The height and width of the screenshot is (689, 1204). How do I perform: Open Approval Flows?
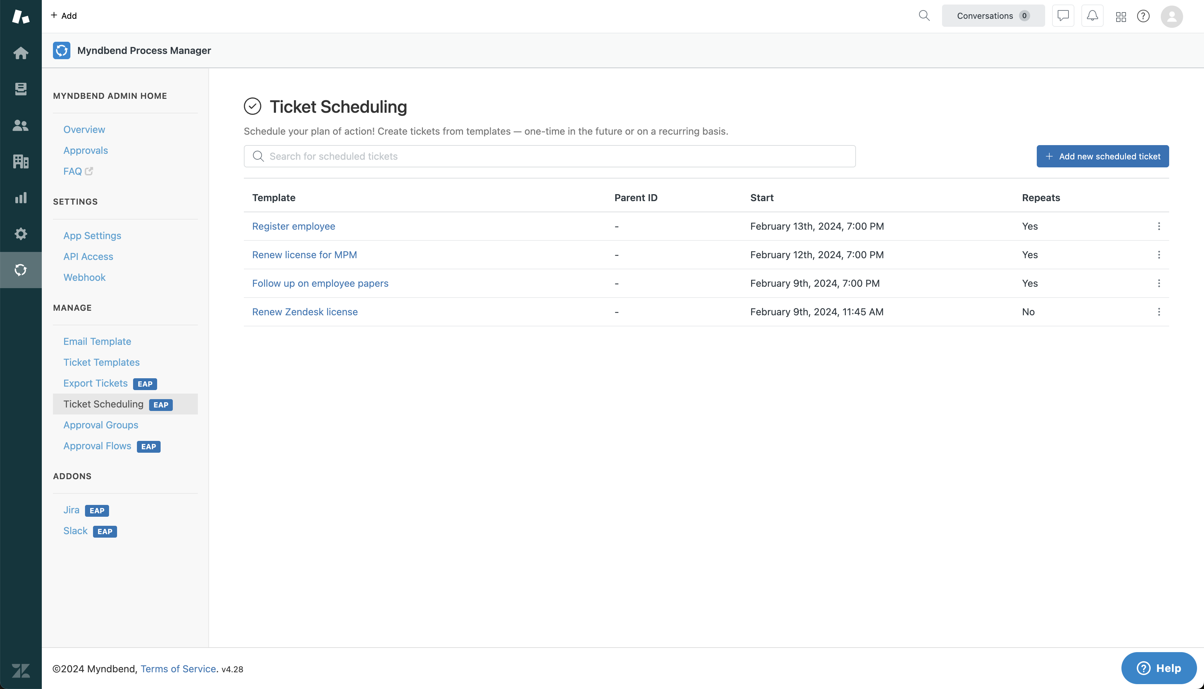(97, 446)
